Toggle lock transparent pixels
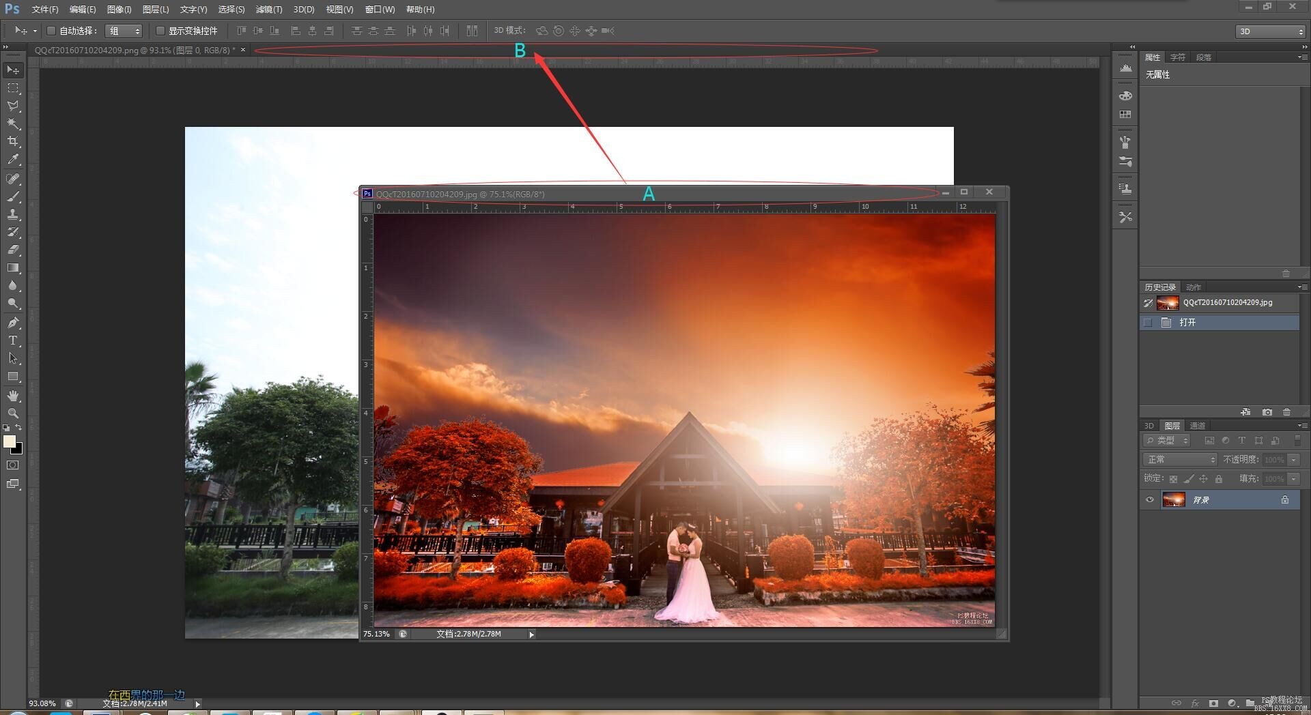 [1173, 479]
